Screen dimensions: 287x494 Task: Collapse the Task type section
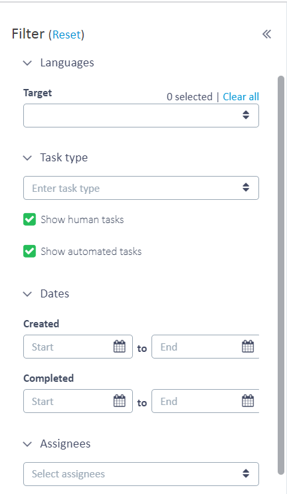click(x=28, y=157)
